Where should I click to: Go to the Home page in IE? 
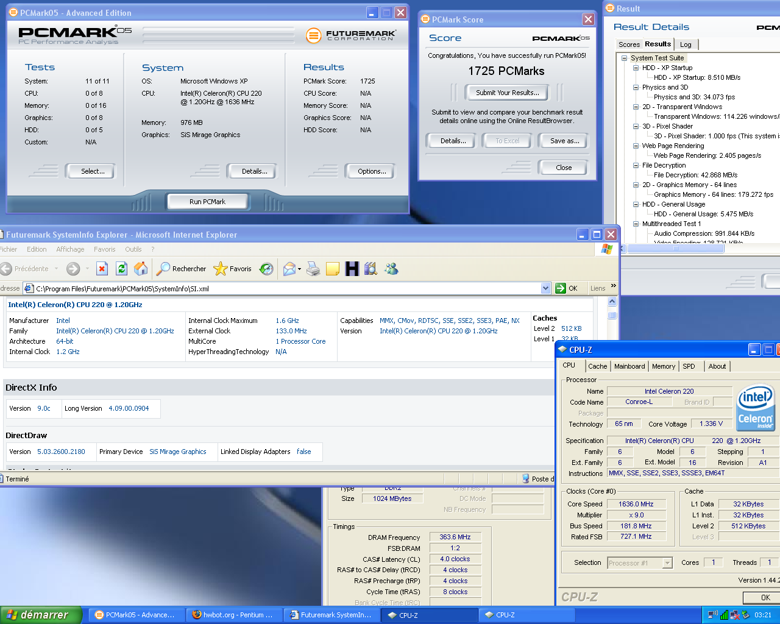coord(141,269)
